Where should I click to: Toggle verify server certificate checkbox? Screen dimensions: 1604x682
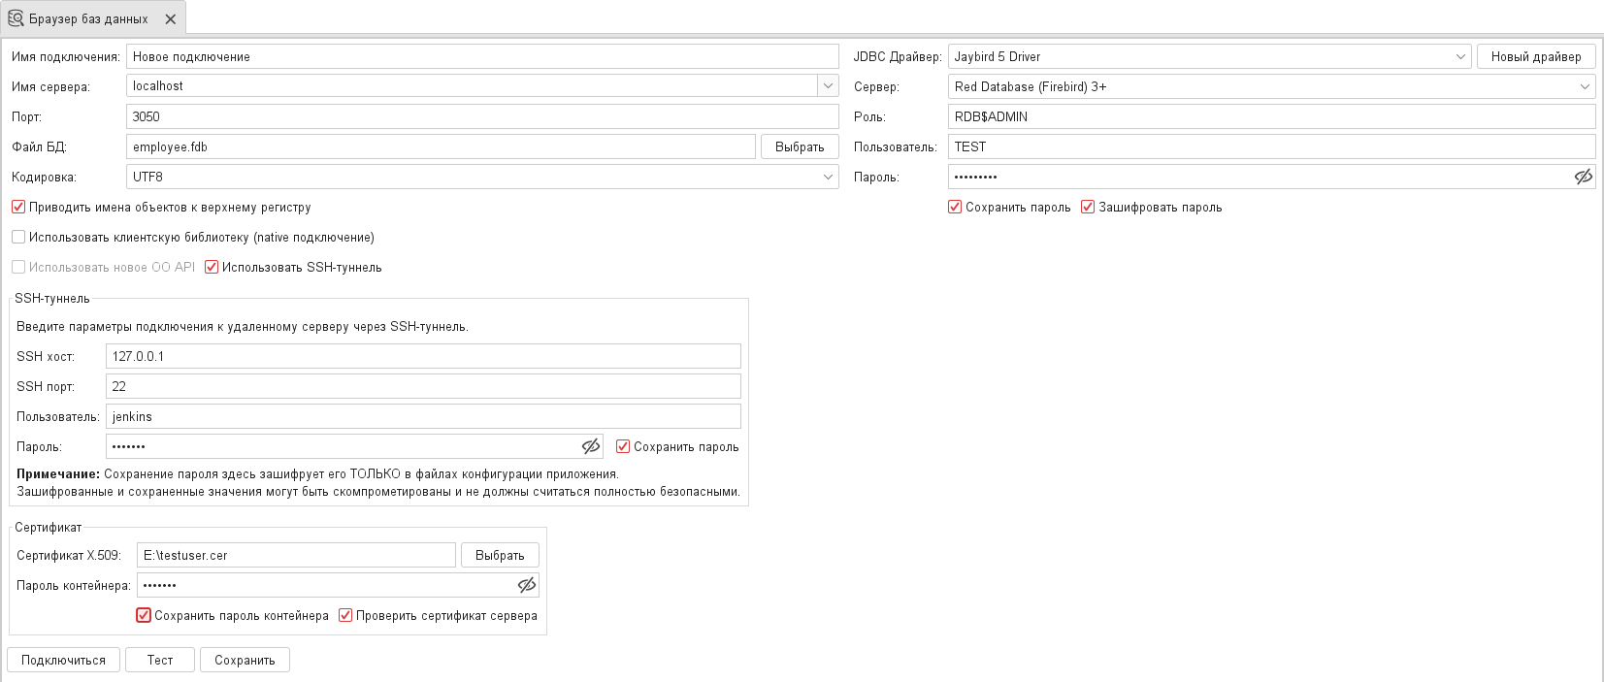345,615
